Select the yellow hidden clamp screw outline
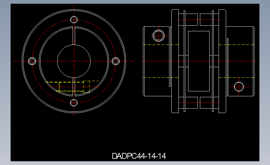The width and height of the screenshot is (270, 165). pyautogui.click(x=72, y=87)
